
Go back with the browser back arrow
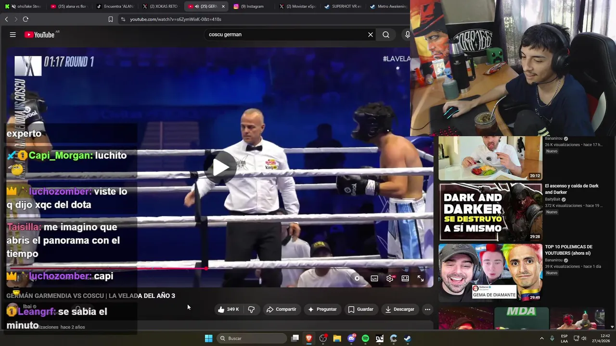tap(6, 19)
